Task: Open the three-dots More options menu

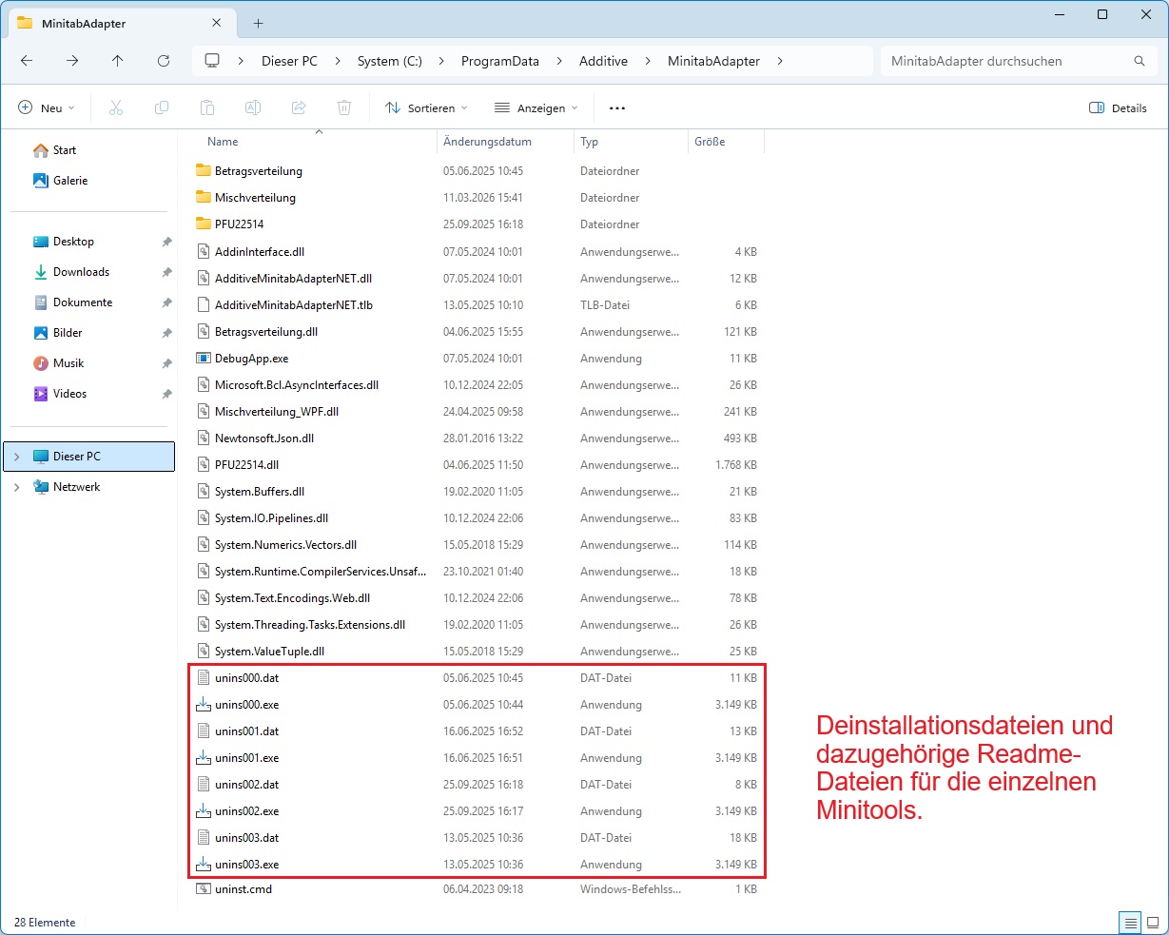Action: (617, 107)
